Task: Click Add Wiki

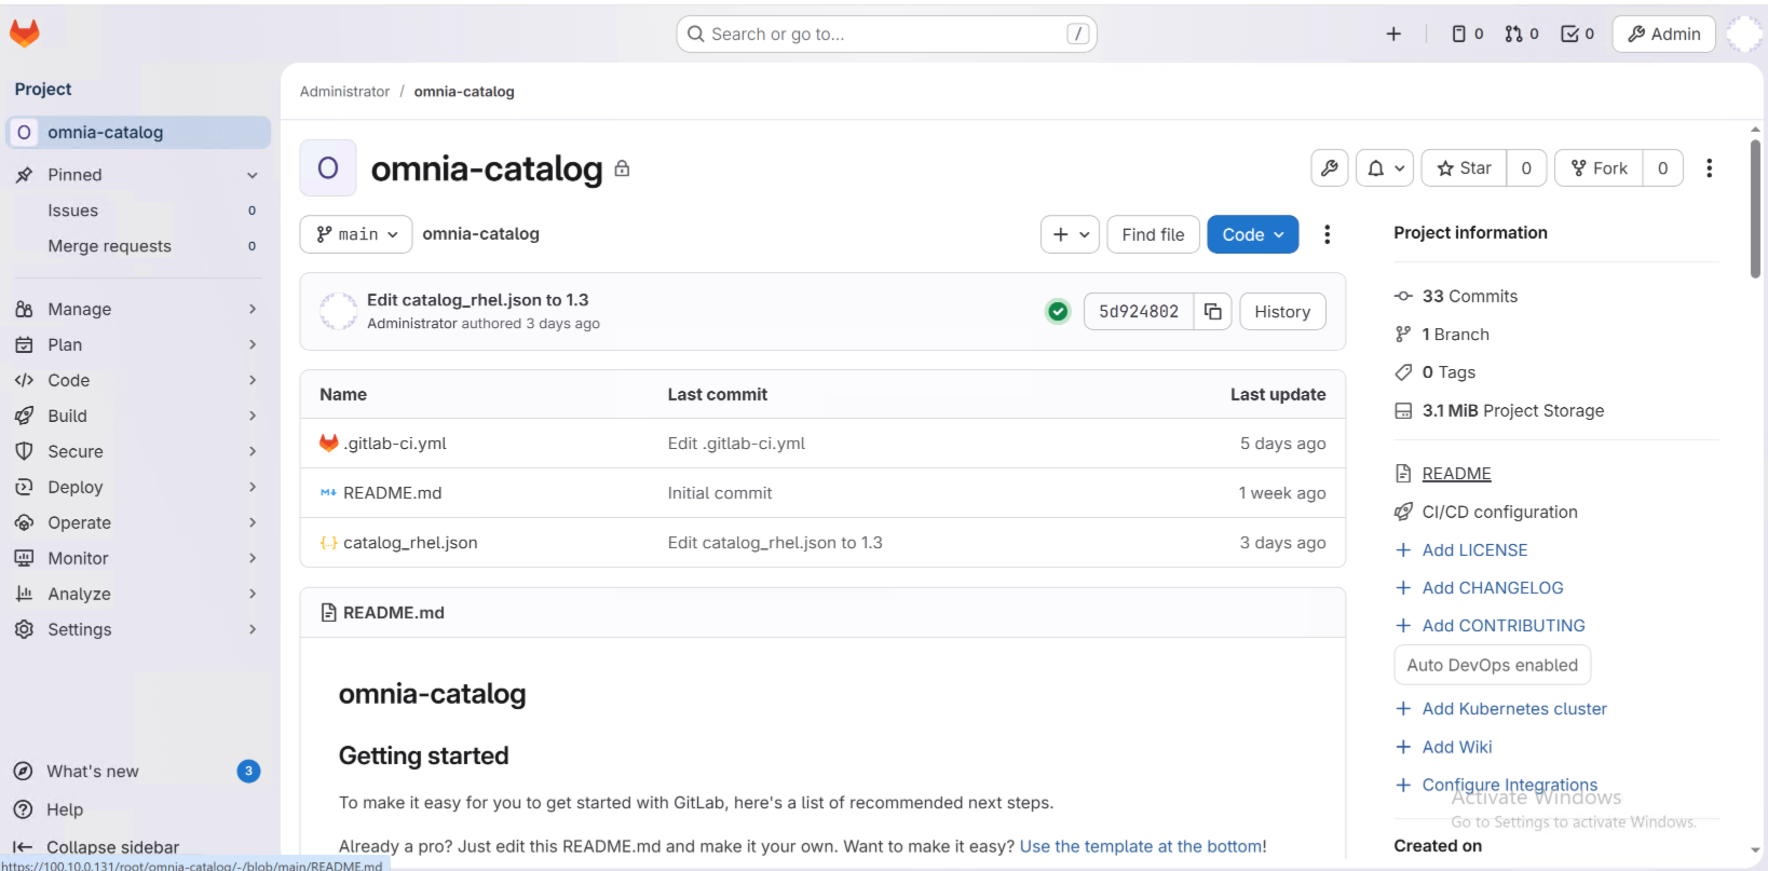Action: tap(1457, 747)
